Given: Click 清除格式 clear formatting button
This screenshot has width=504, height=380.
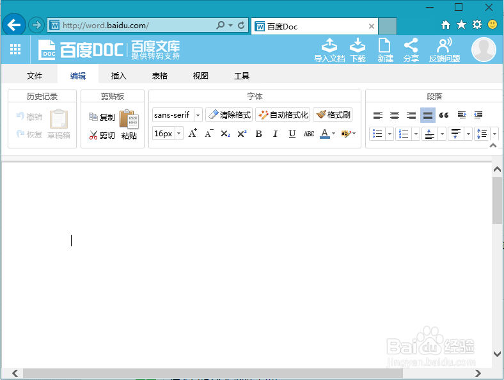Looking at the screenshot, I should (x=229, y=115).
